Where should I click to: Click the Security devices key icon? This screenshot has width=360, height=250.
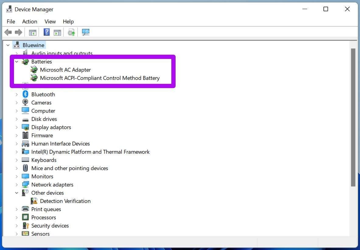pos(25,226)
